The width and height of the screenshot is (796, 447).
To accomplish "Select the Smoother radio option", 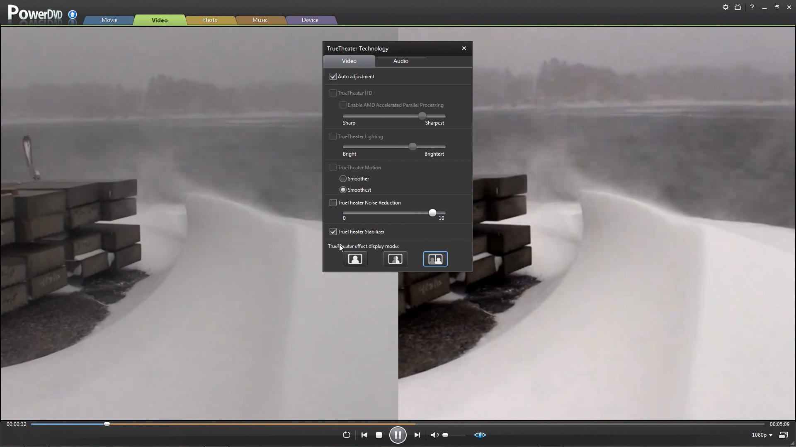I will [x=343, y=179].
